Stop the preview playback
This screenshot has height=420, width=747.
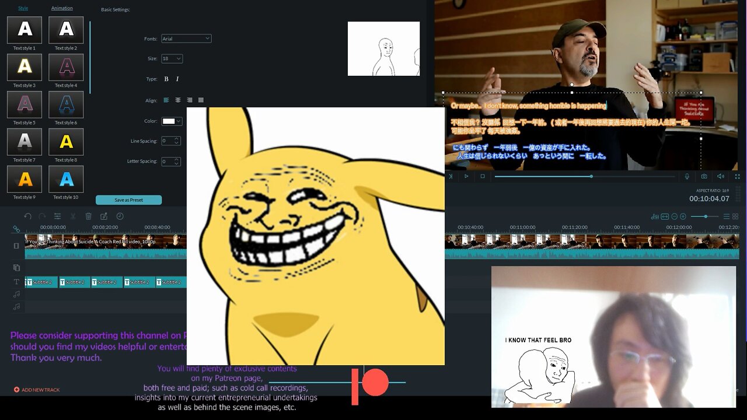coord(483,176)
